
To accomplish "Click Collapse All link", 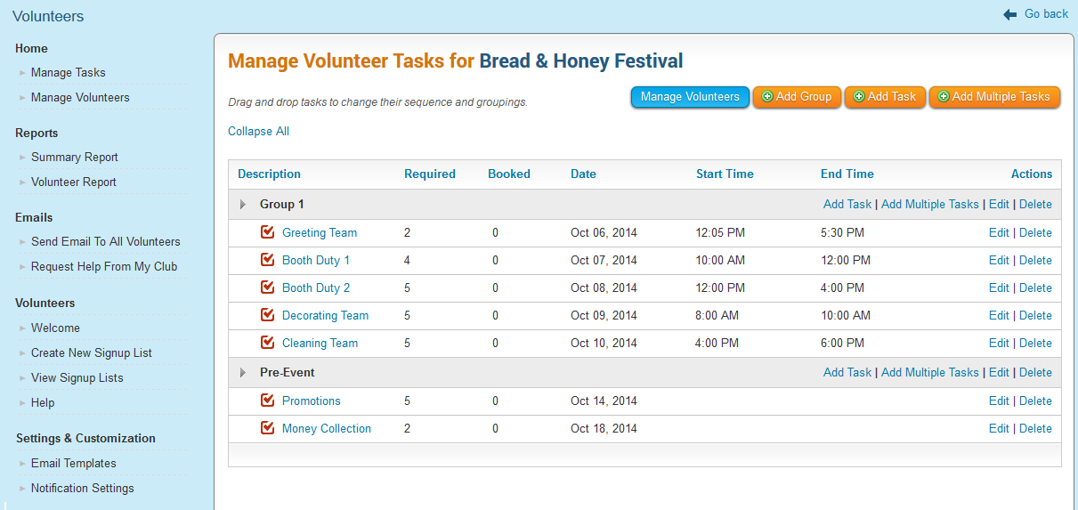I will point(258,132).
